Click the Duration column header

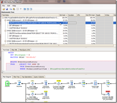[x=72, y=15]
